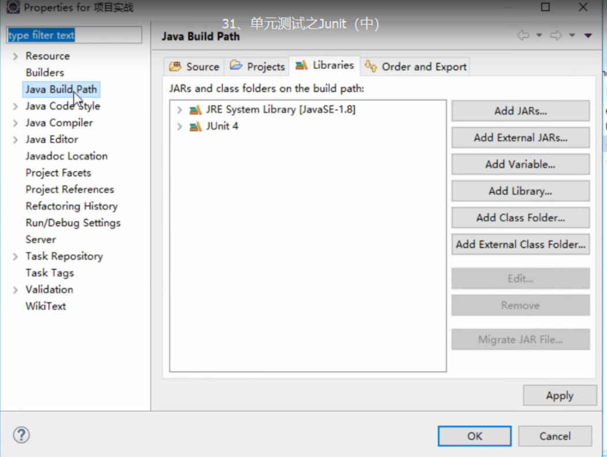Switch to the Projects tab
This screenshot has width=607, height=457.
(257, 66)
